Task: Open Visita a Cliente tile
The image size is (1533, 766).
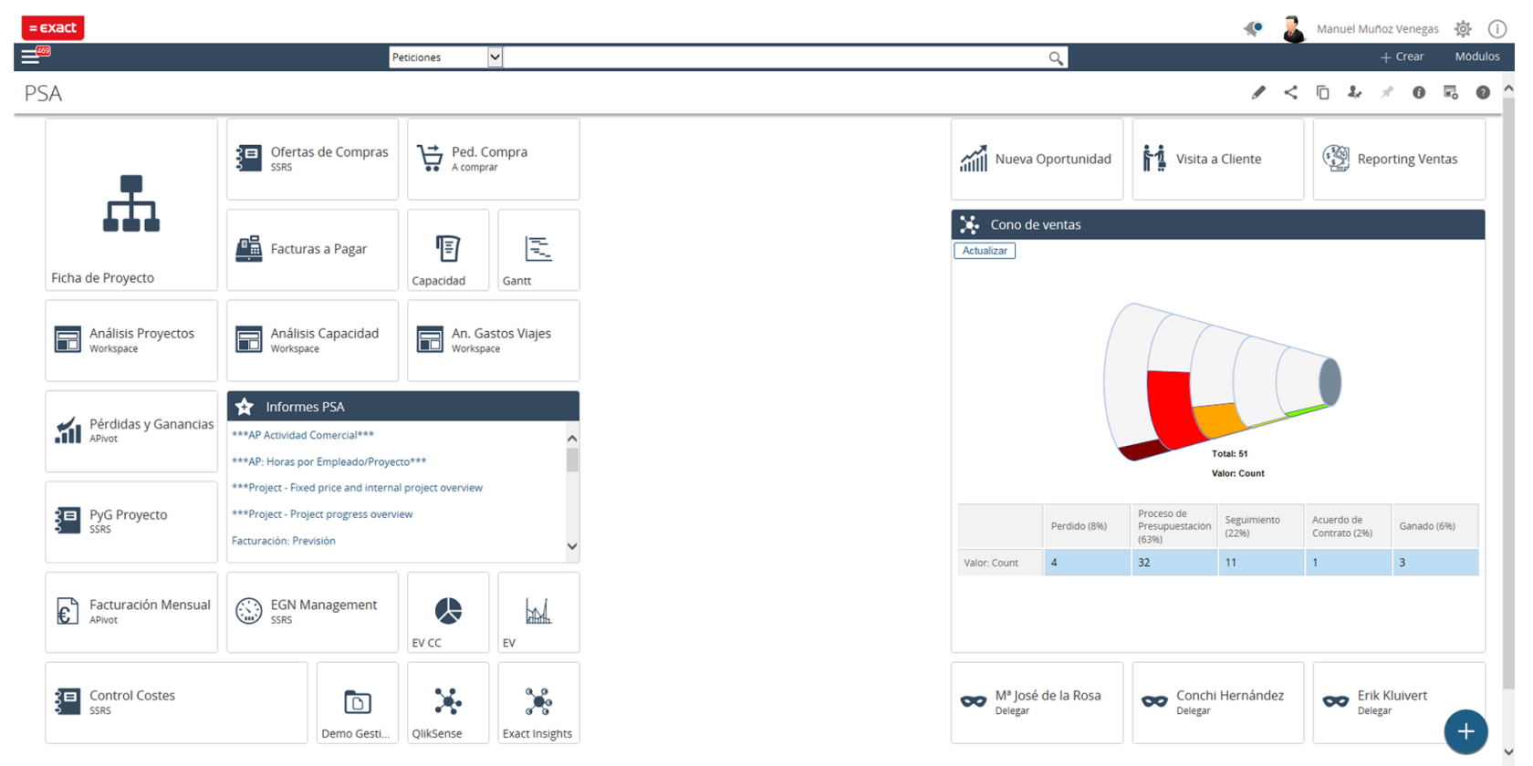Action: pyautogui.click(x=1218, y=159)
